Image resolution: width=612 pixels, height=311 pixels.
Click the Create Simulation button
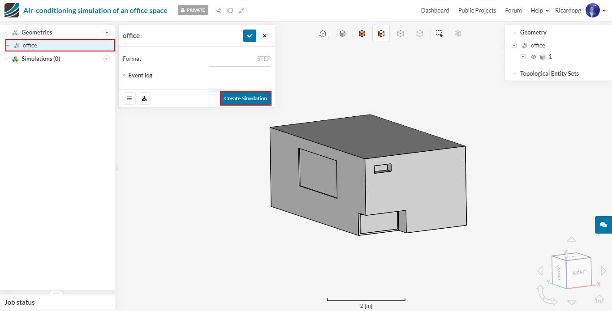pyautogui.click(x=246, y=98)
